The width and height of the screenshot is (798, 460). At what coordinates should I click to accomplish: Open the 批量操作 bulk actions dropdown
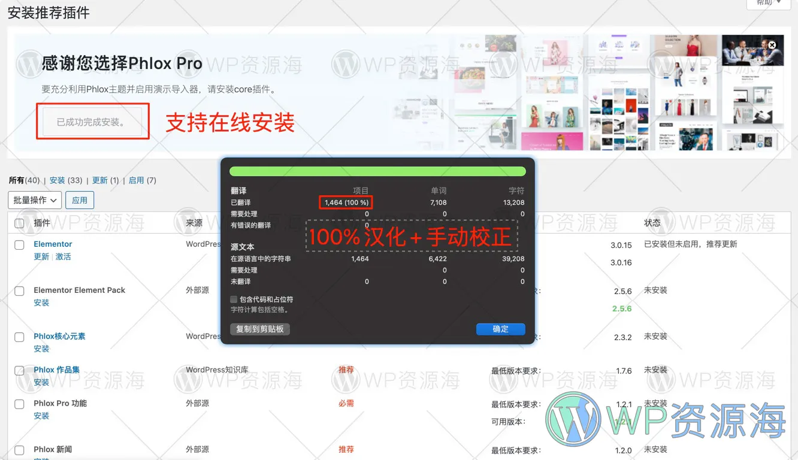coord(34,199)
